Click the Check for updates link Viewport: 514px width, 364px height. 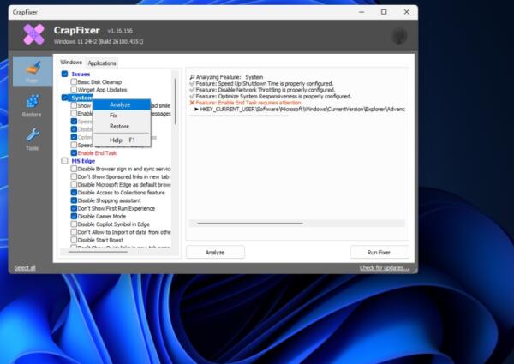click(x=384, y=268)
